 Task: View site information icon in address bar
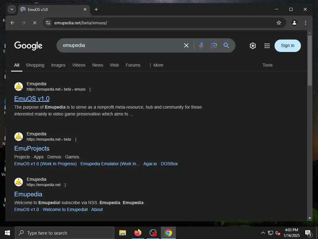[x=48, y=23]
